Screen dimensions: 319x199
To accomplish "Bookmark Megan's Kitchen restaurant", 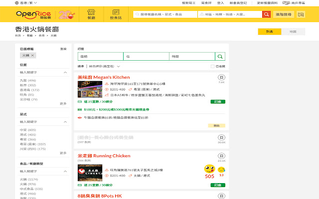I will coord(221,78).
